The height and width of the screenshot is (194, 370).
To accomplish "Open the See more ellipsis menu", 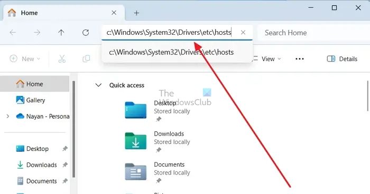I will click(300, 59).
